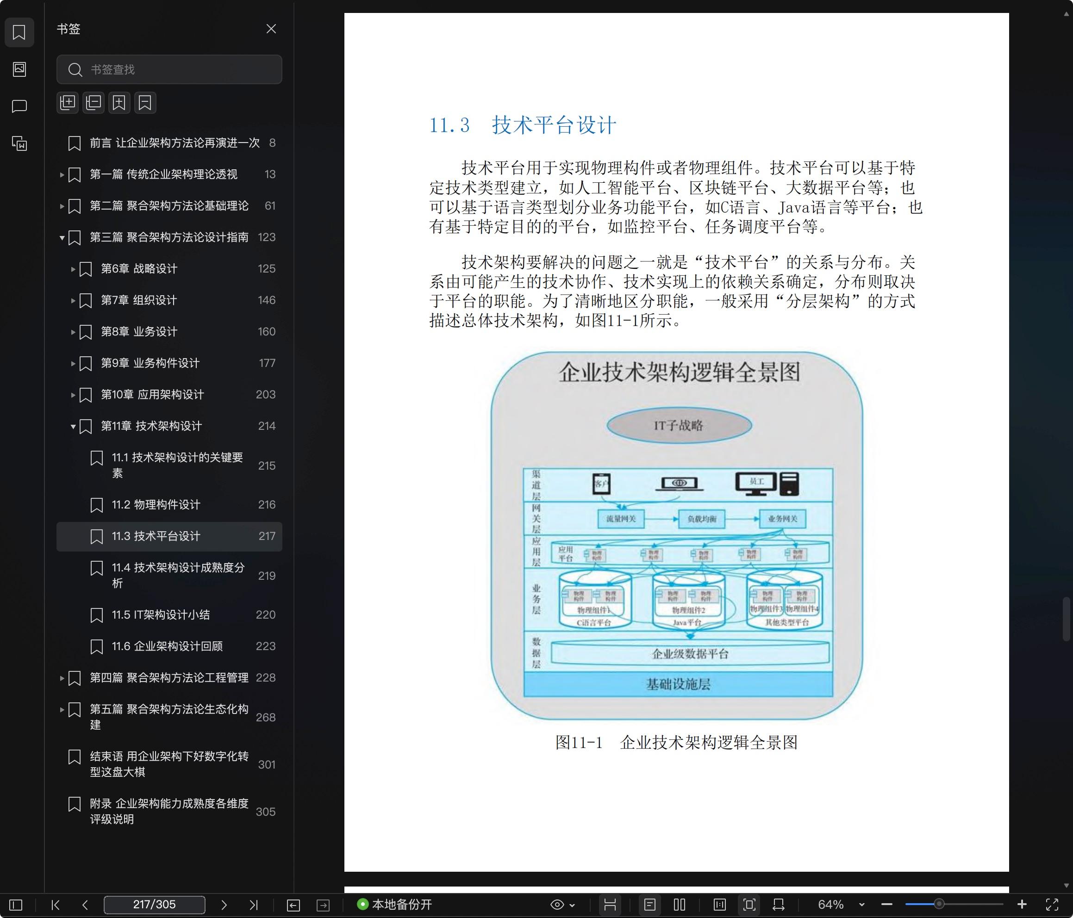Screen dimensions: 1073x918
Task: Zoom in with the plus button
Action: (x=1022, y=905)
